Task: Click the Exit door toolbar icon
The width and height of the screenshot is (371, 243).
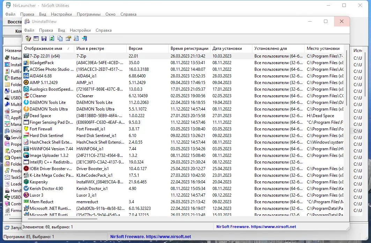Action: coord(84,38)
